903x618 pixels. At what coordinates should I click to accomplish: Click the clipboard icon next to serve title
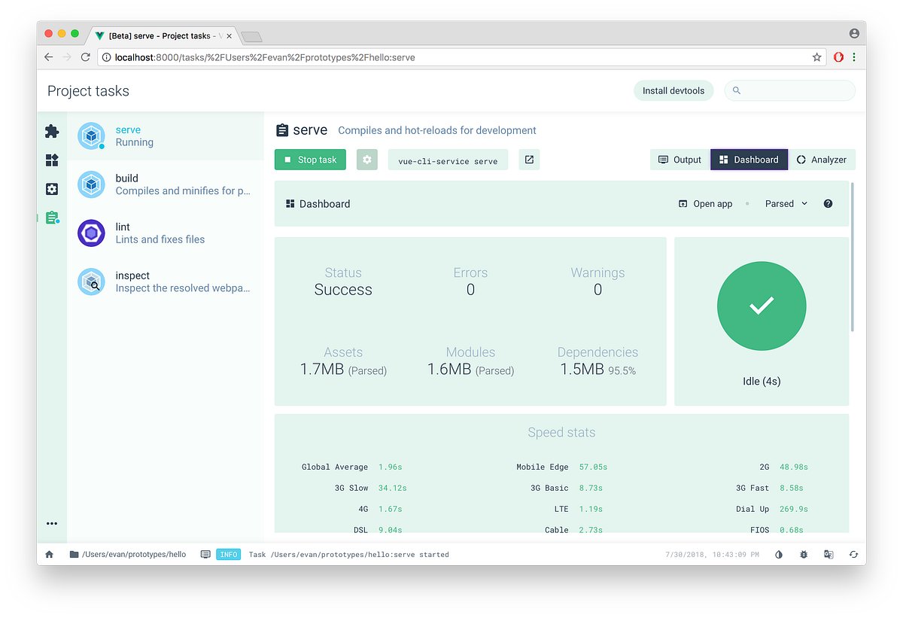click(x=282, y=130)
